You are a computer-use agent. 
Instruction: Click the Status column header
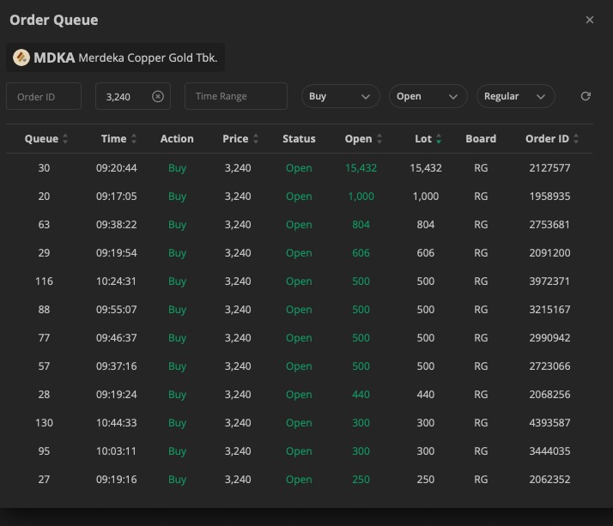click(299, 139)
